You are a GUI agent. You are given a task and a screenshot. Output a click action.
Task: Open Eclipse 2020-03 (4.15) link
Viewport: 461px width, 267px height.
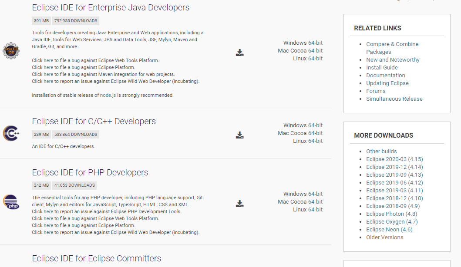click(394, 159)
